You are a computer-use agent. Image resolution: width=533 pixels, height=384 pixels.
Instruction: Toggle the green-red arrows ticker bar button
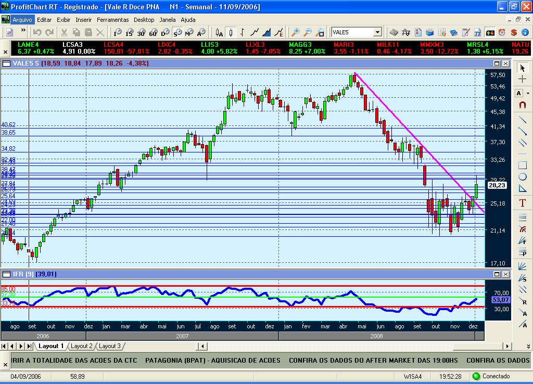[490, 33]
